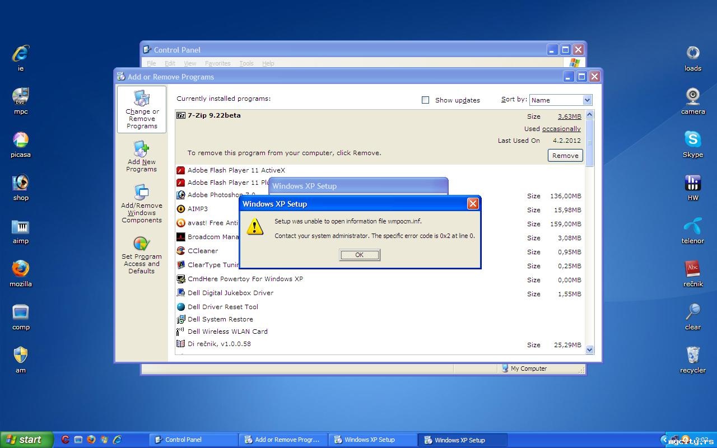Open Control Panel Favorites menu

point(217,63)
